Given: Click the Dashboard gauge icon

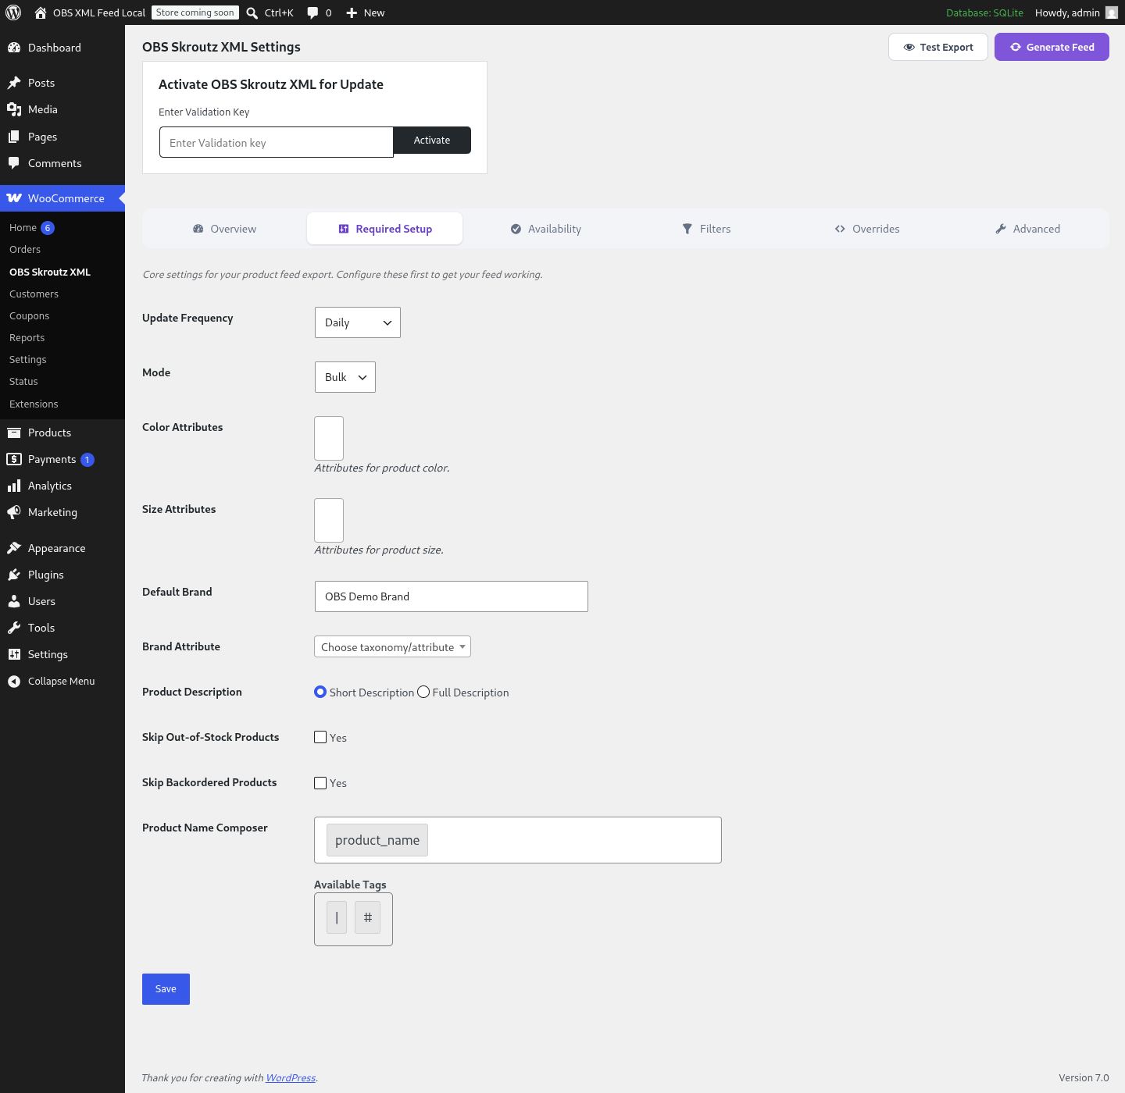Looking at the screenshot, I should pos(14,48).
